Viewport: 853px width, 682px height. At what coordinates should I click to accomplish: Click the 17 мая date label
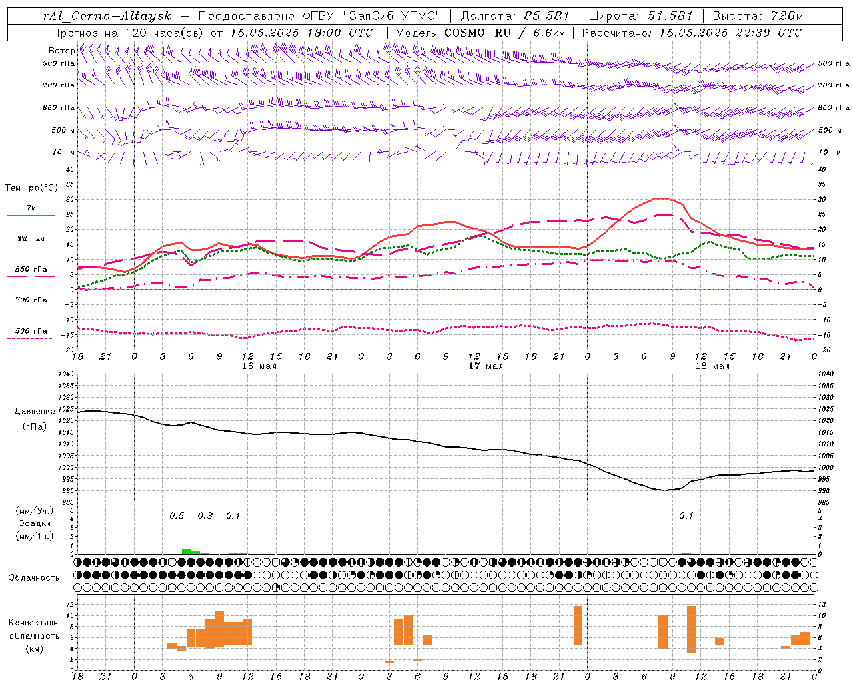485,366
